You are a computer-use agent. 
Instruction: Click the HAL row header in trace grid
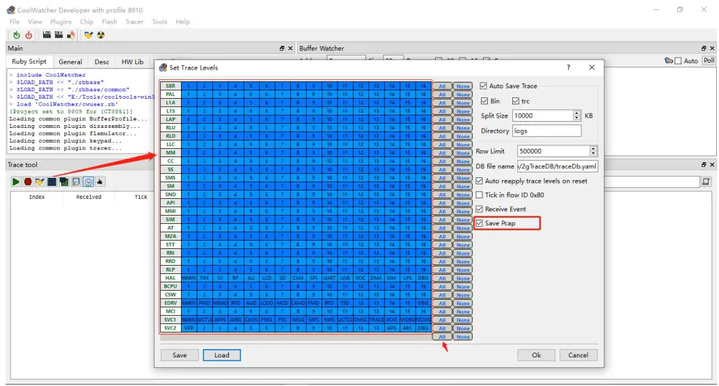[x=171, y=278]
